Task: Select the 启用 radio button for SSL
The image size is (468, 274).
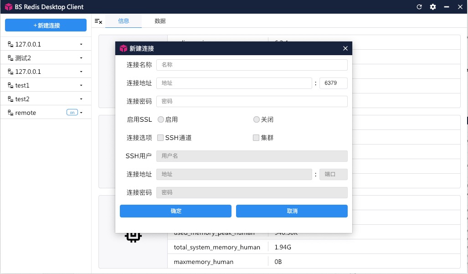Action: tap(160, 119)
